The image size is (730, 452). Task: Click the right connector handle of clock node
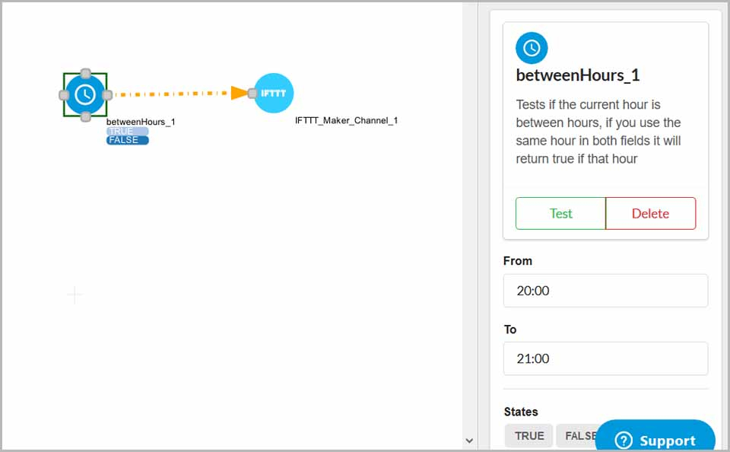click(107, 95)
